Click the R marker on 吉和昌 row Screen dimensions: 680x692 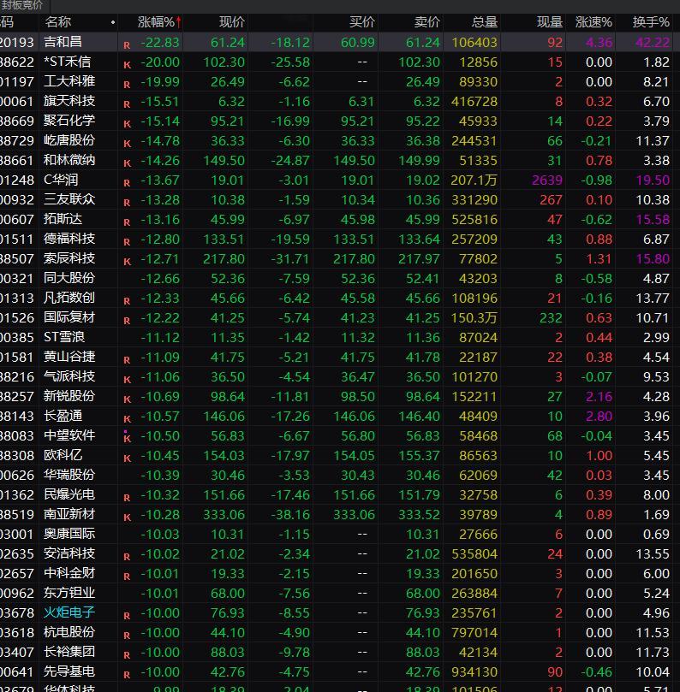click(x=127, y=45)
